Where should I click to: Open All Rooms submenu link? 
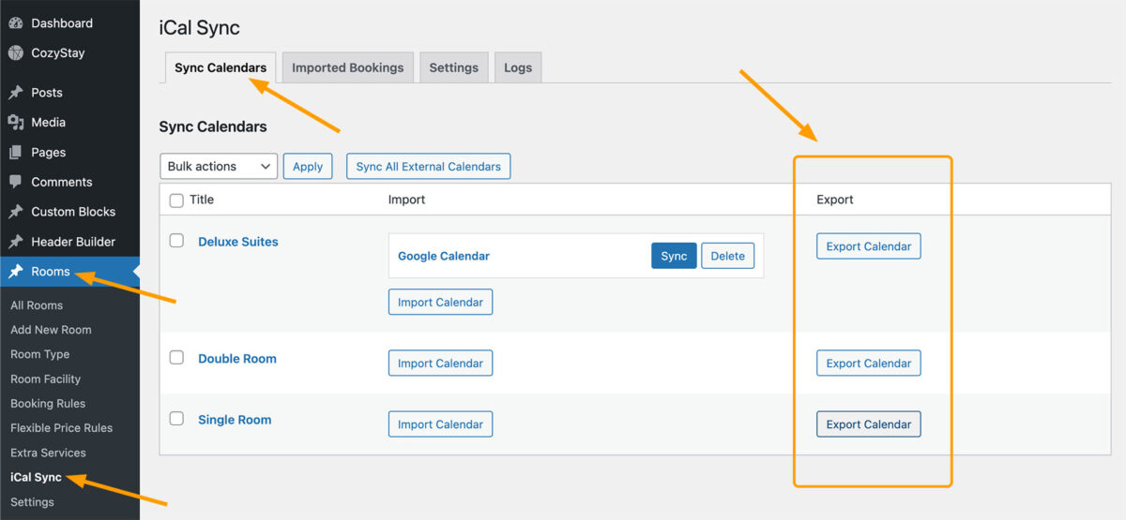pyautogui.click(x=37, y=305)
